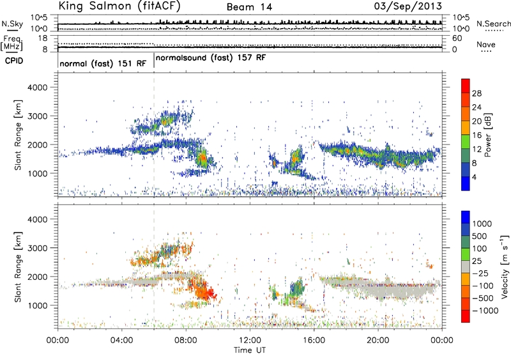Pick the light green 12–16 dB power swatch
The height and width of the screenshot is (354, 511).
466,142
